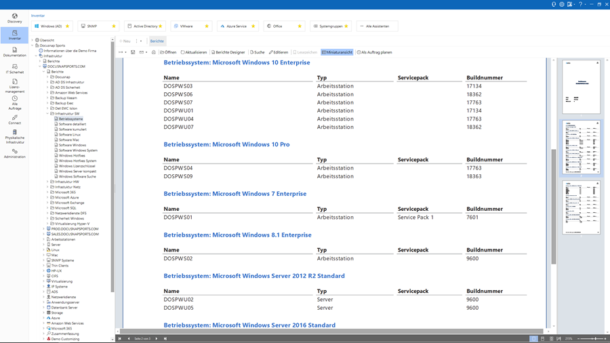Select Software Linux report in tree
The height and width of the screenshot is (343, 610).
pyautogui.click(x=69, y=135)
